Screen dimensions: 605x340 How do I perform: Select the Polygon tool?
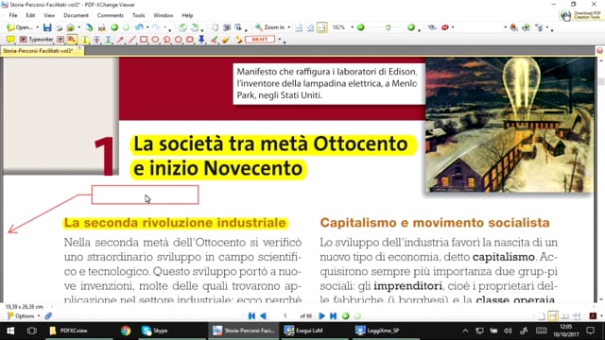coord(179,40)
